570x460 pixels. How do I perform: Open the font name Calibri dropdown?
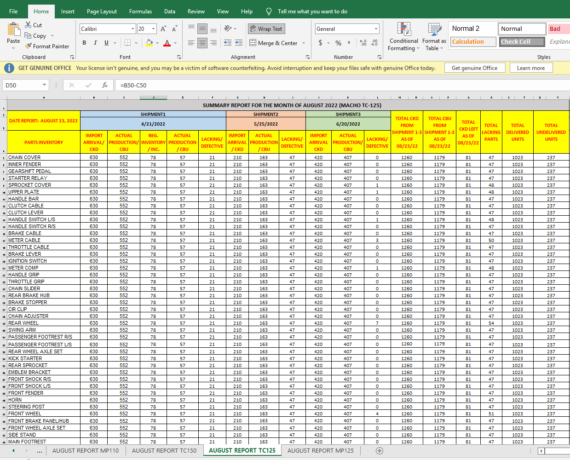coord(132,29)
